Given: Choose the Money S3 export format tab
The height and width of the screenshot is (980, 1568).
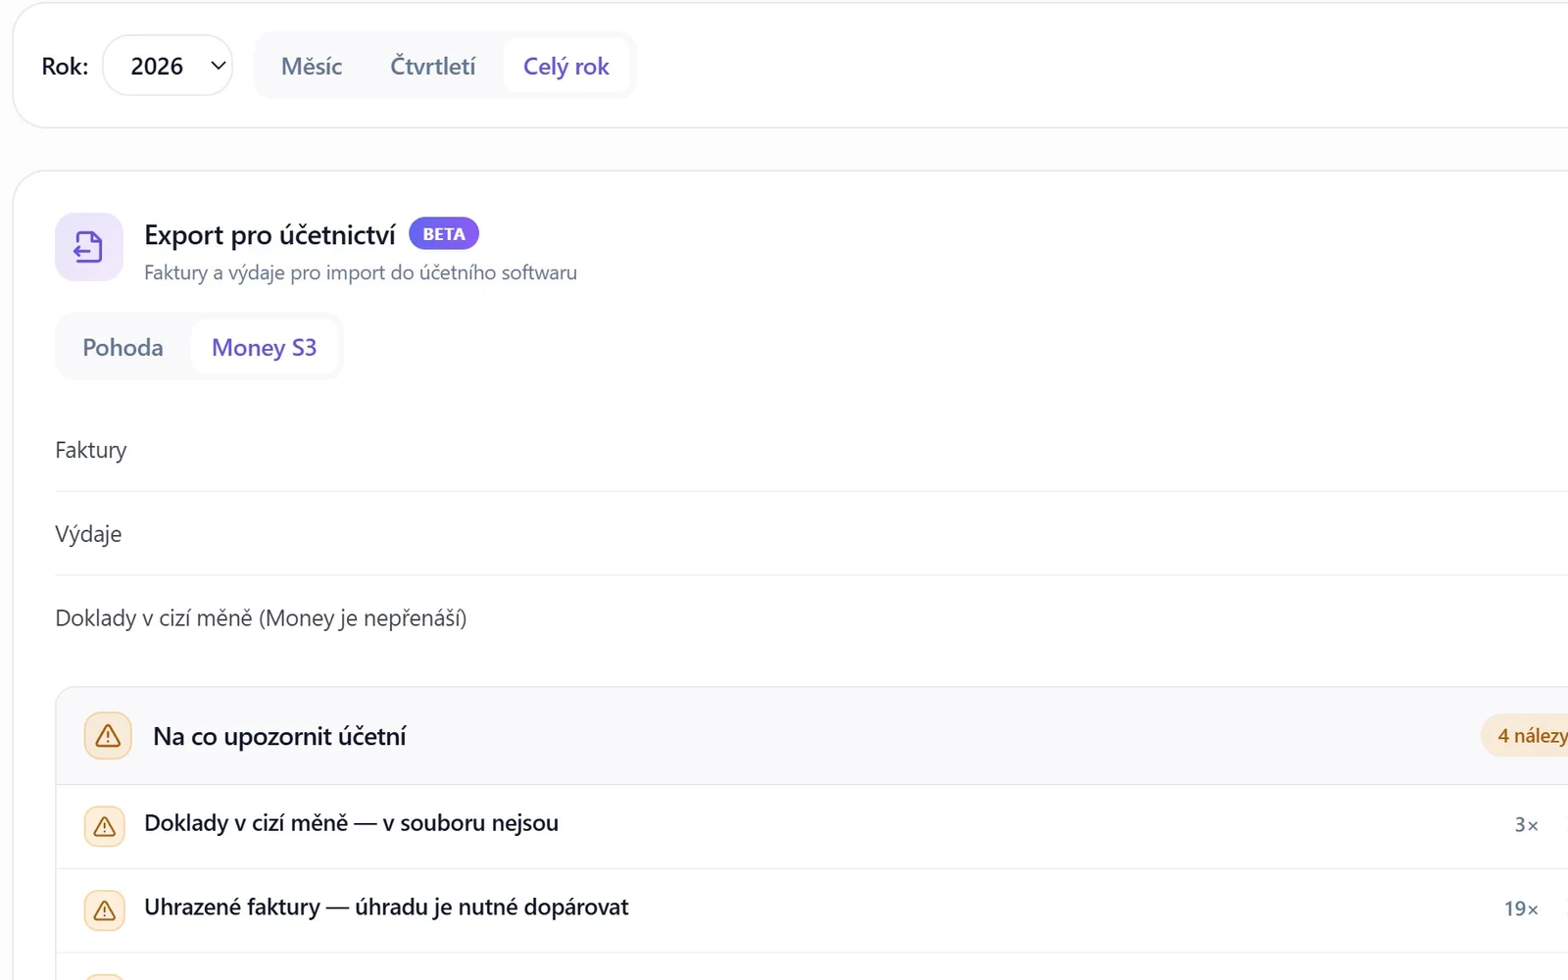Looking at the screenshot, I should pyautogui.click(x=264, y=347).
